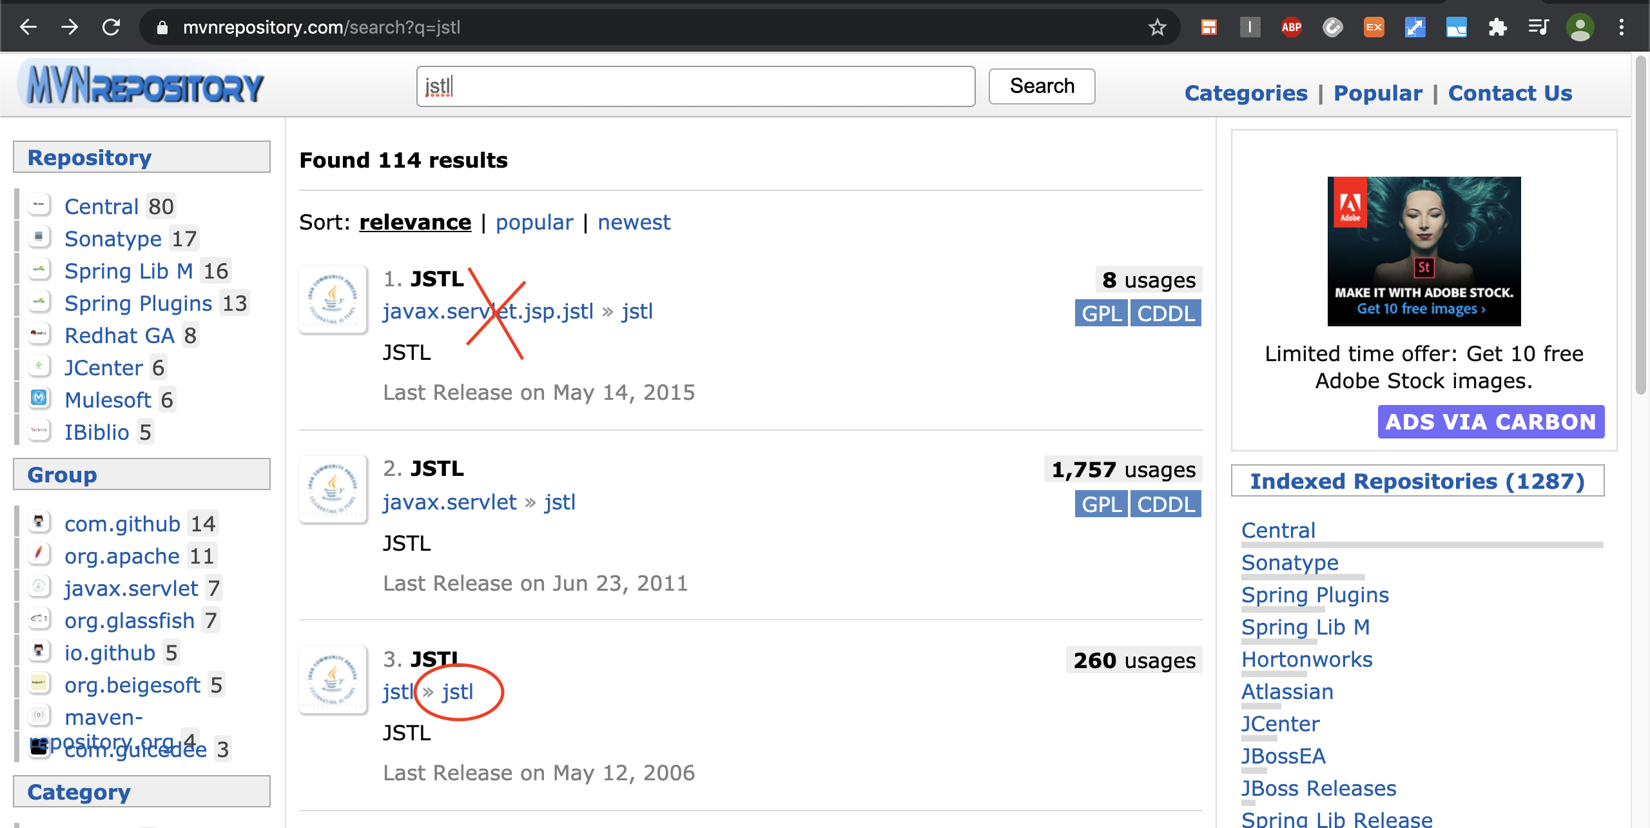The height and width of the screenshot is (828, 1650).
Task: Open Chrome three-dot menu
Action: click(x=1622, y=27)
